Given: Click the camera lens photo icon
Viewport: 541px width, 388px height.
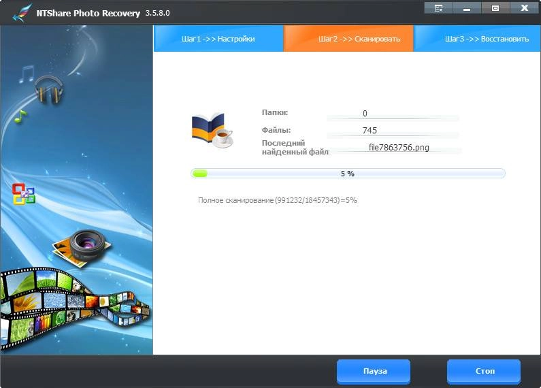Looking at the screenshot, I should click(82, 248).
